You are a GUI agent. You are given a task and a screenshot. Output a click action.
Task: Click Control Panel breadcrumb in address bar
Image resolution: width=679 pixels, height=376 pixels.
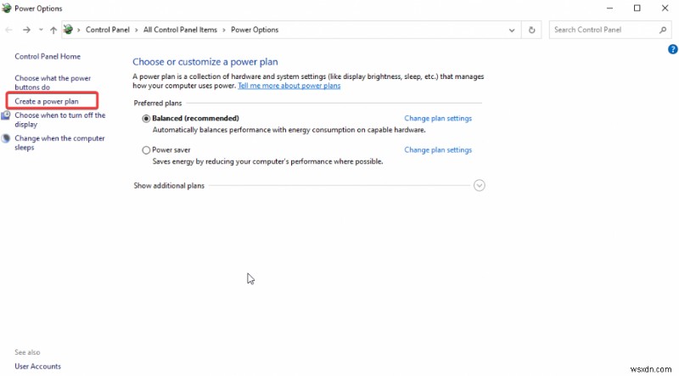[108, 30]
